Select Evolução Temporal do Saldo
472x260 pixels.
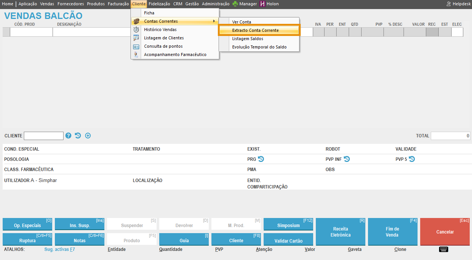coord(259,47)
